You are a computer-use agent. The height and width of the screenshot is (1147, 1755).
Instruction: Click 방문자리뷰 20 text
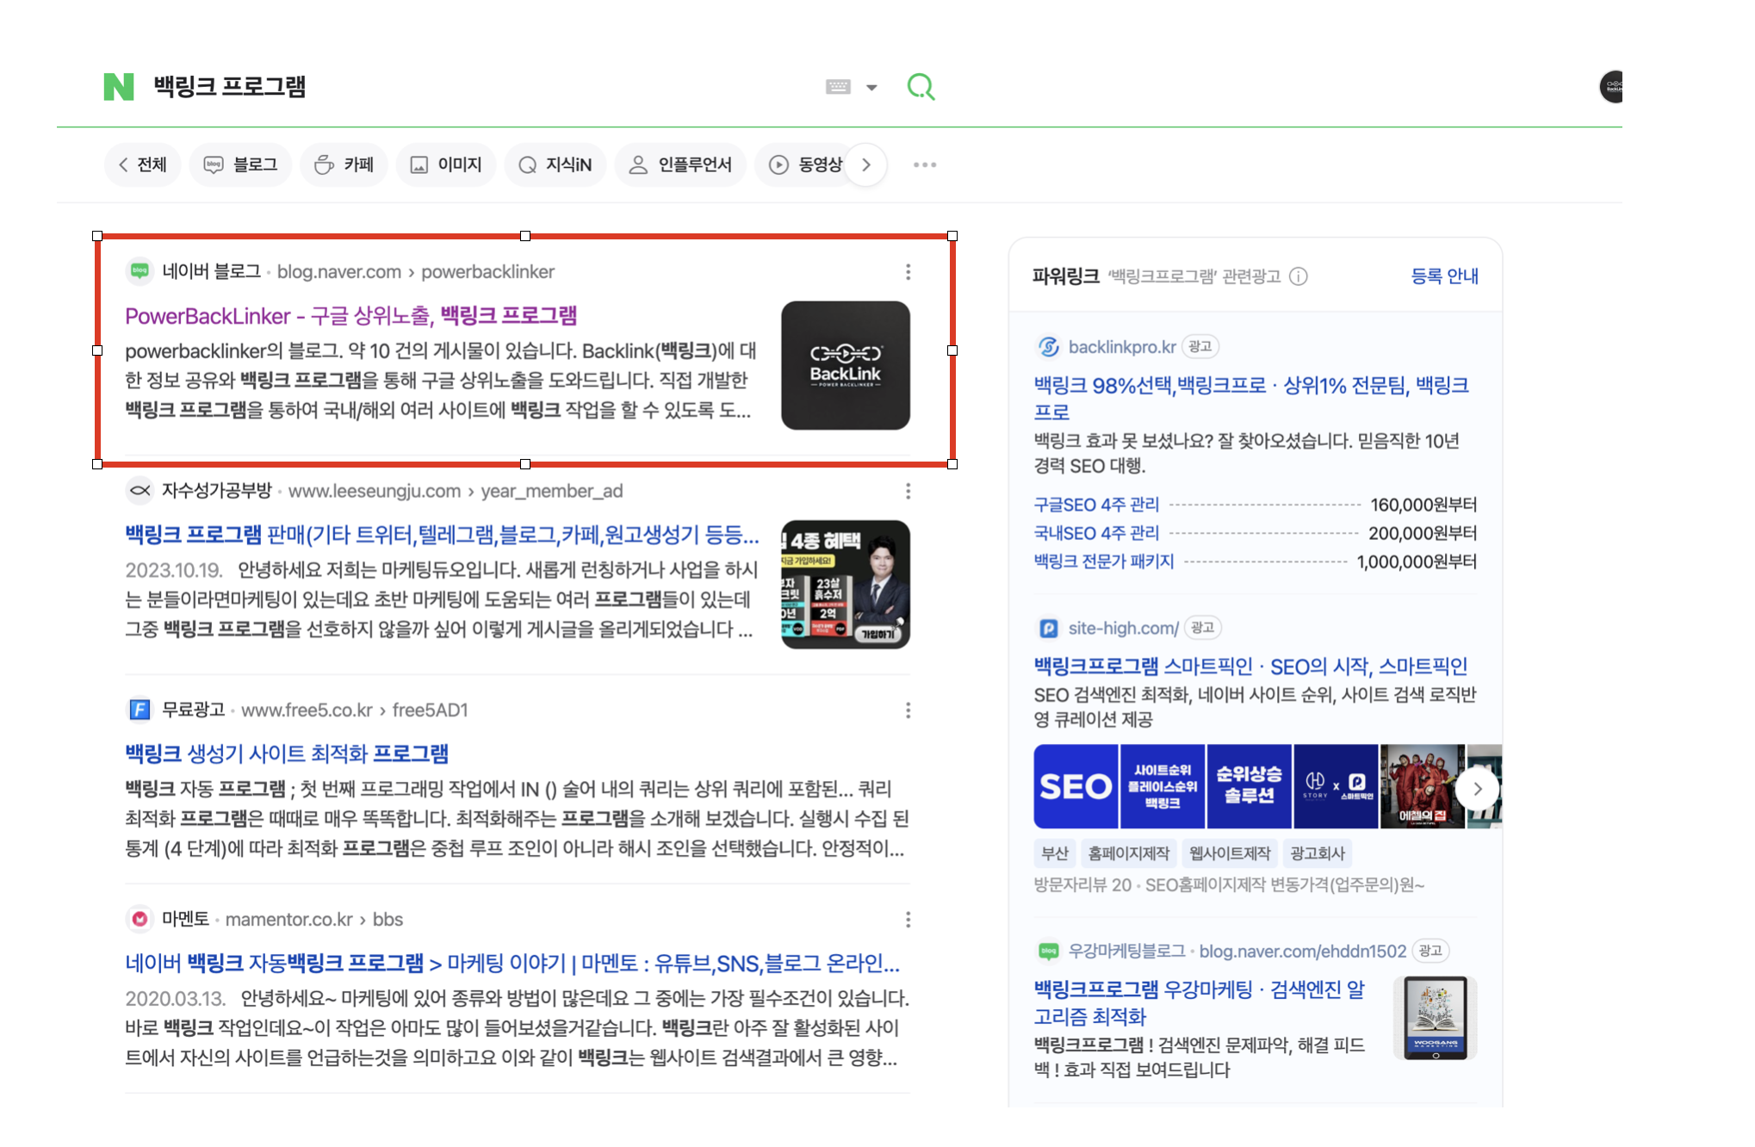(x=1082, y=885)
